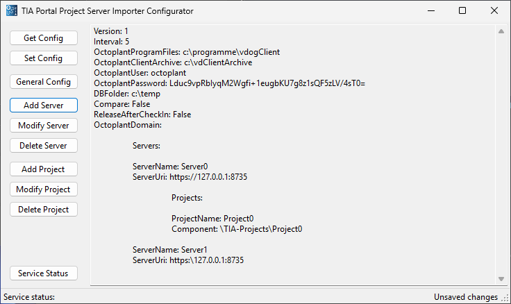Viewport: 511px width, 304px height.
Task: Click the Get Config button
Action: [x=44, y=38]
